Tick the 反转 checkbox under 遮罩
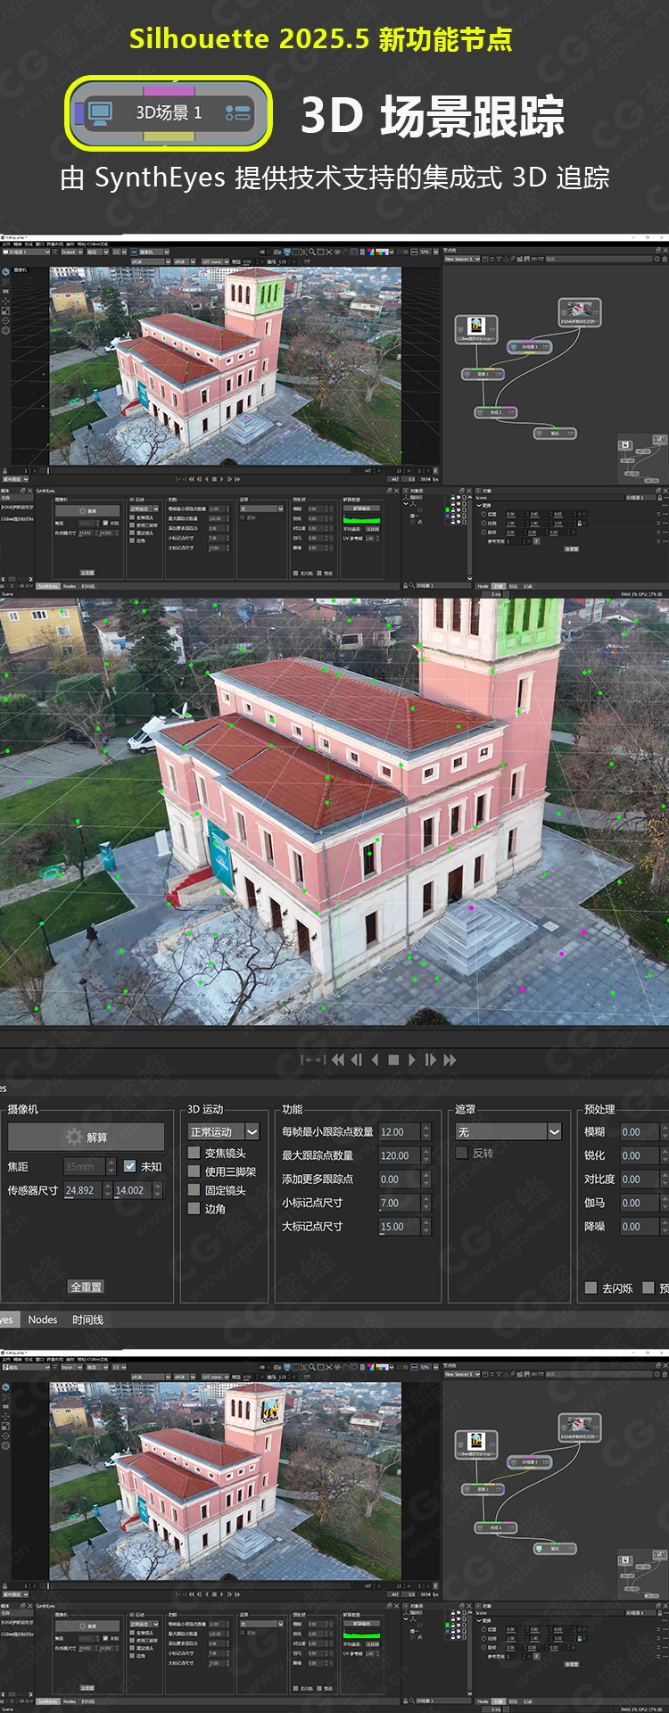 (462, 1153)
